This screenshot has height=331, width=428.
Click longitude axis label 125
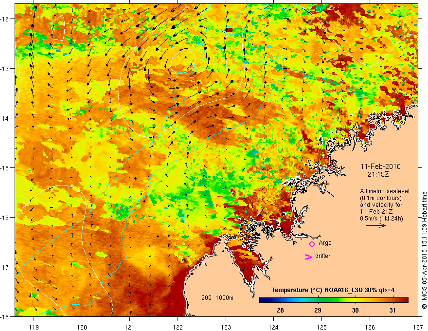coord(322,327)
